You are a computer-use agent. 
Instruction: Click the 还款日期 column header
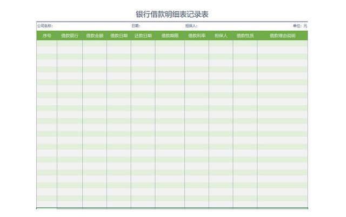pos(143,36)
